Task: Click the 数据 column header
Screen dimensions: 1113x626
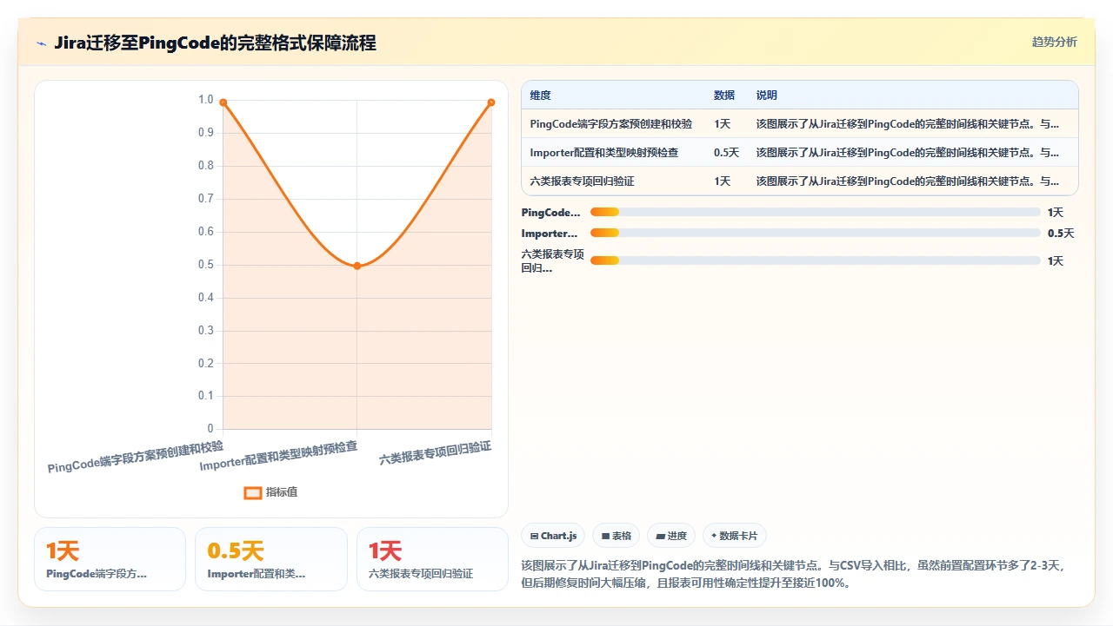Action: click(x=724, y=96)
